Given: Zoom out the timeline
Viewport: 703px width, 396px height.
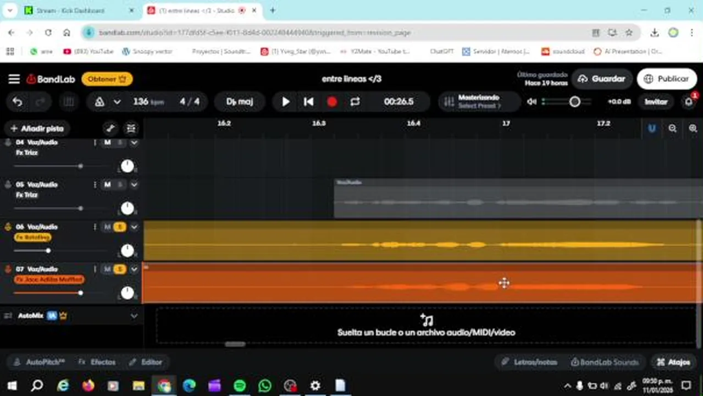Looking at the screenshot, I should (673, 128).
